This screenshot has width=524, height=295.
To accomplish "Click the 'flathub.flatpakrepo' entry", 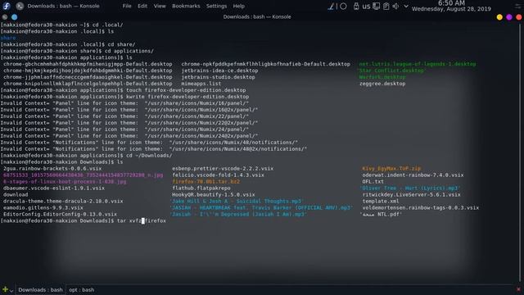I will click(x=201, y=188).
